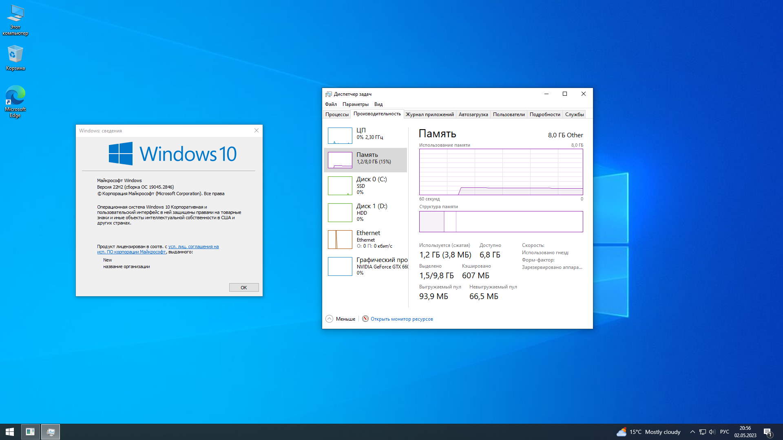Open the Вид menu
The width and height of the screenshot is (783, 440).
pos(378,104)
